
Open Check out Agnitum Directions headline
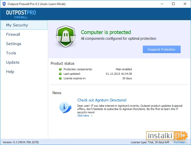coord(102,100)
